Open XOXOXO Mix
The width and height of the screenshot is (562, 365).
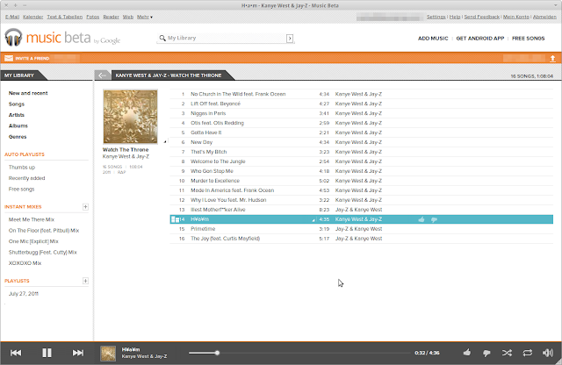click(25, 263)
